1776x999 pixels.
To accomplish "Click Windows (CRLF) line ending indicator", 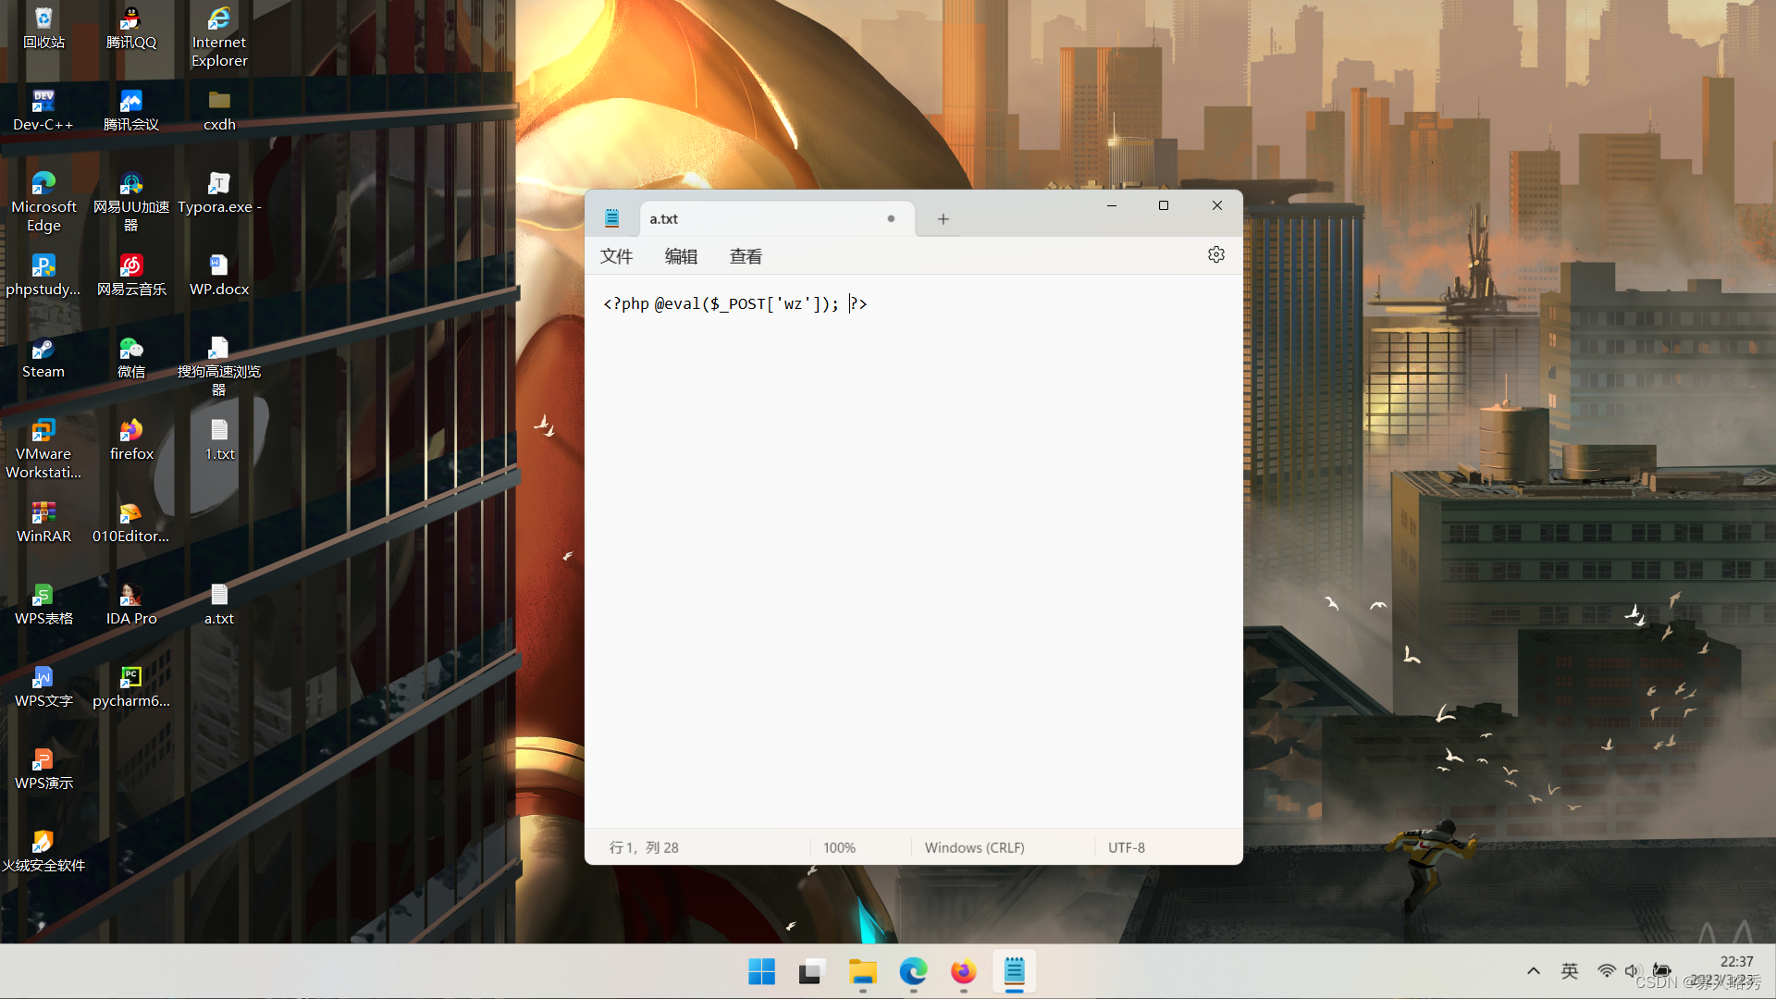I will point(974,847).
